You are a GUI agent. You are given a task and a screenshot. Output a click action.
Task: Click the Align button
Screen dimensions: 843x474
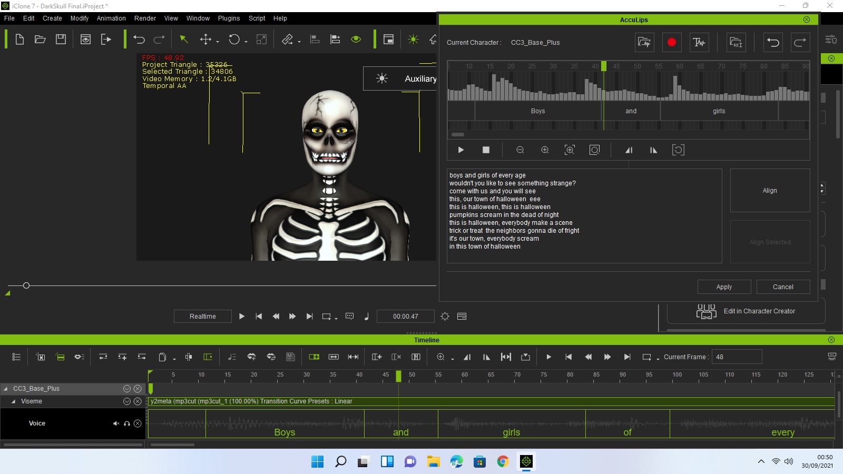[770, 191]
